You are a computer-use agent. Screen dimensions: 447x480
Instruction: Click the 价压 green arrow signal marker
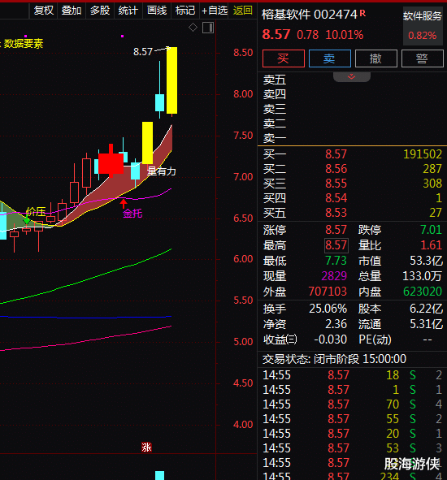(x=27, y=220)
